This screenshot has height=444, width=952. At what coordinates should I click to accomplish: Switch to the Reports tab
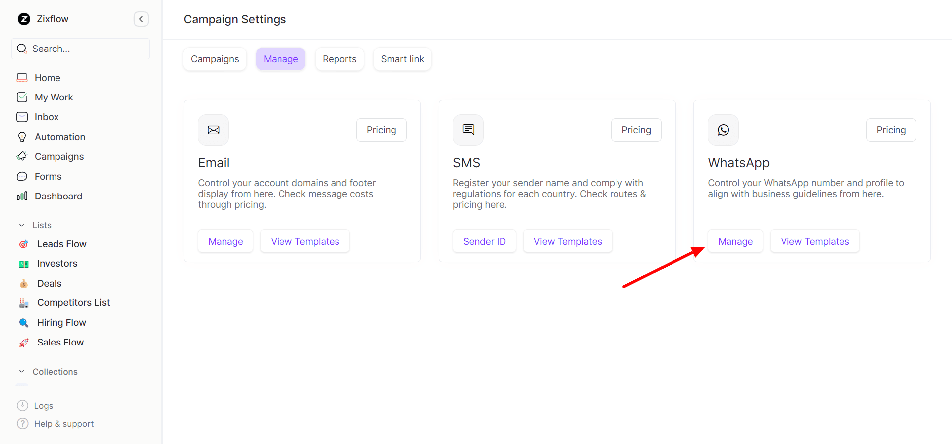pyautogui.click(x=339, y=59)
